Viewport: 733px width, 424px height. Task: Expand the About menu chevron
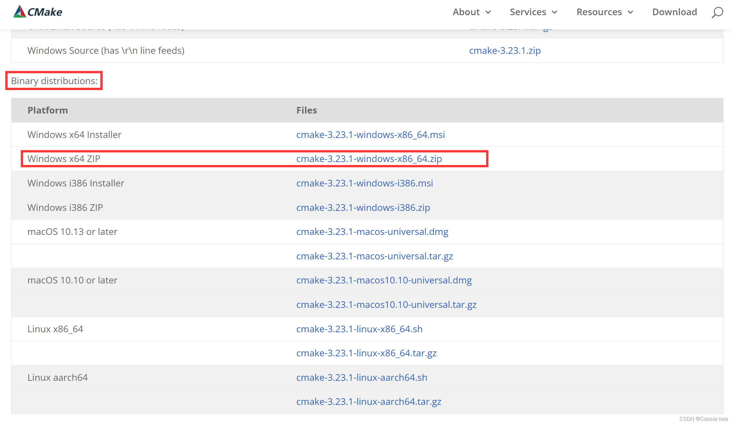pyautogui.click(x=488, y=13)
